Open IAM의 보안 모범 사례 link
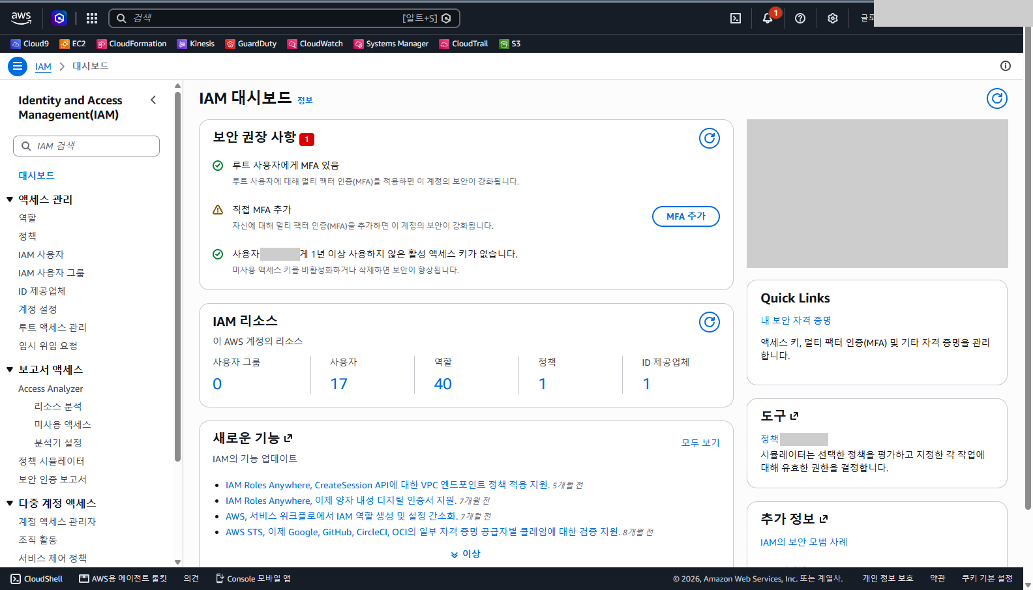This screenshot has height=590, width=1033. pyautogui.click(x=803, y=542)
